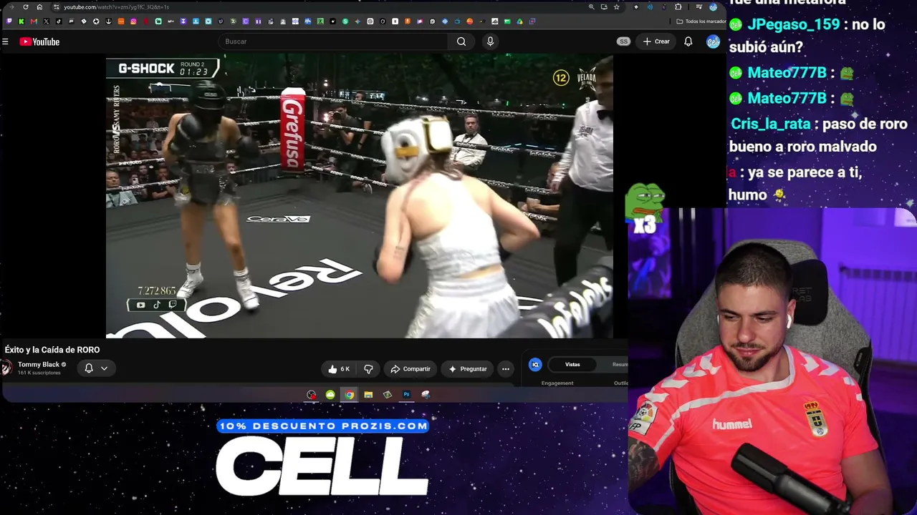Screen dimensions: 917x515
Task: Open the three-dot more actions menu
Action: [506, 369]
